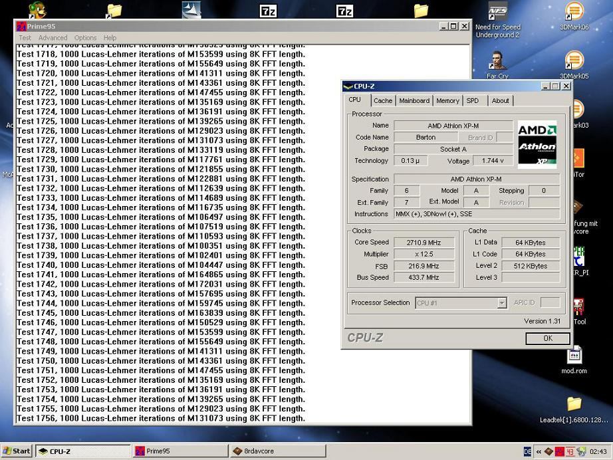Open the second 7z archive desktop icon

(344, 11)
